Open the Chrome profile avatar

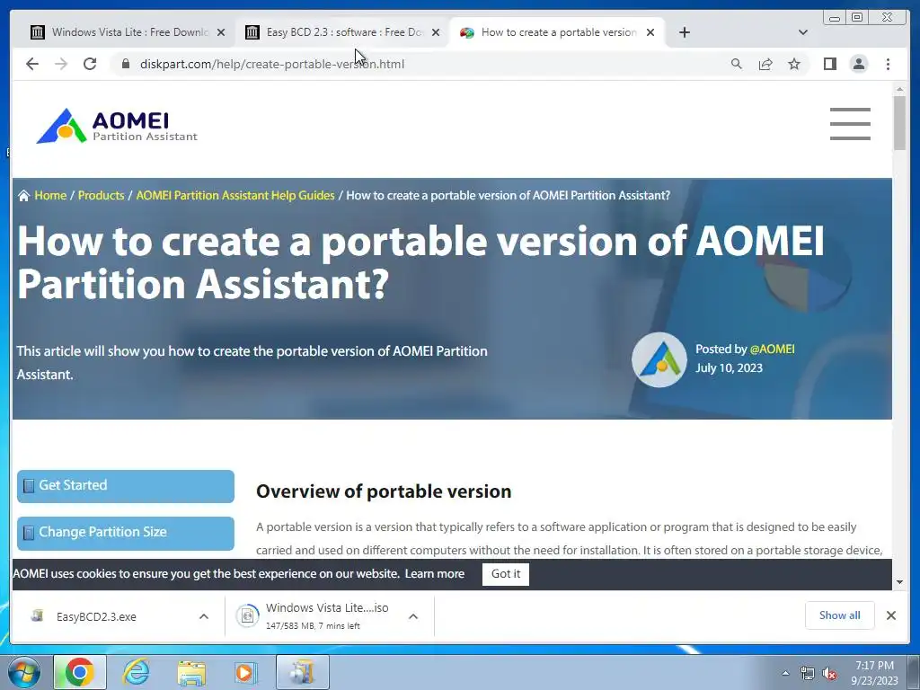858,64
